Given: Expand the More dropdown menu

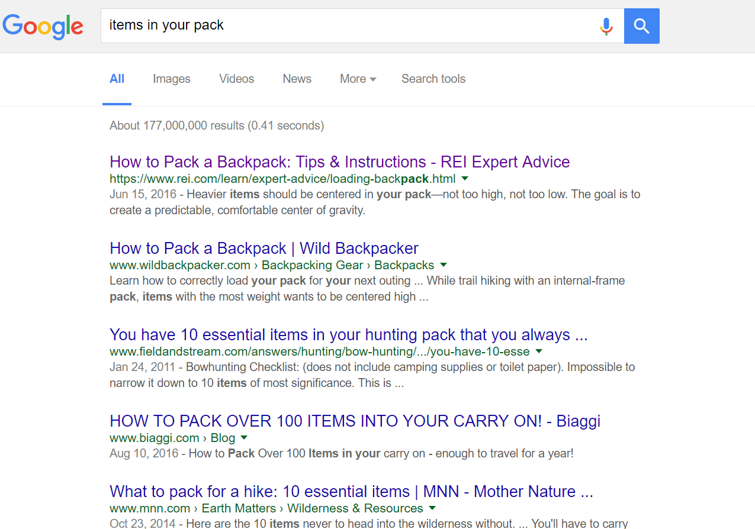Looking at the screenshot, I should [x=358, y=79].
